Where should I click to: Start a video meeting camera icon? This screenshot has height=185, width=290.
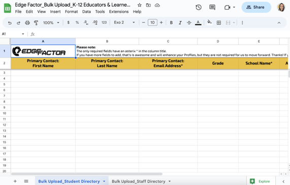(228, 8)
